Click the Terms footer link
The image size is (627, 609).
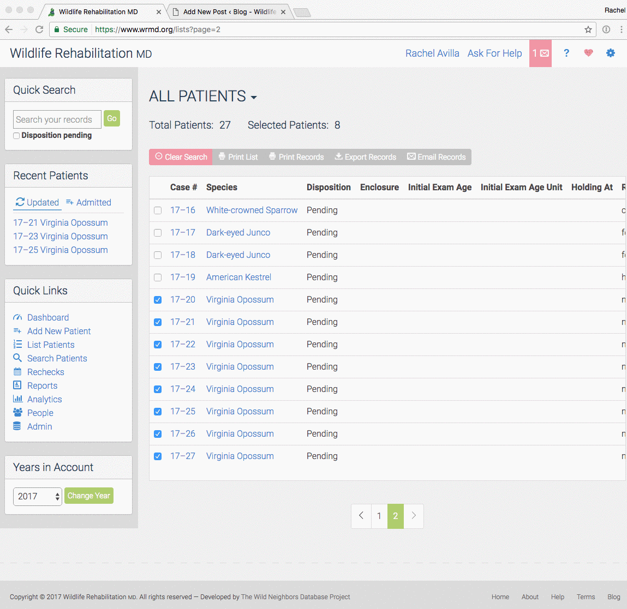click(x=586, y=596)
